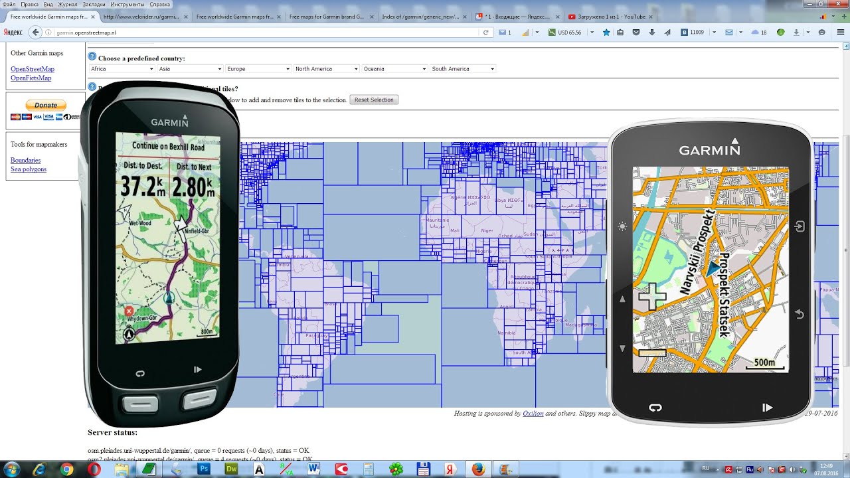Open the VK notifications 11009 widget
This screenshot has width=850, height=478.
click(693, 32)
